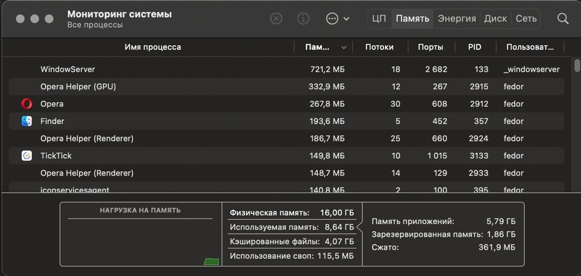The height and width of the screenshot is (276, 581).
Task: Click Используемая память 8,64 ГБ entry
Action: (x=292, y=227)
